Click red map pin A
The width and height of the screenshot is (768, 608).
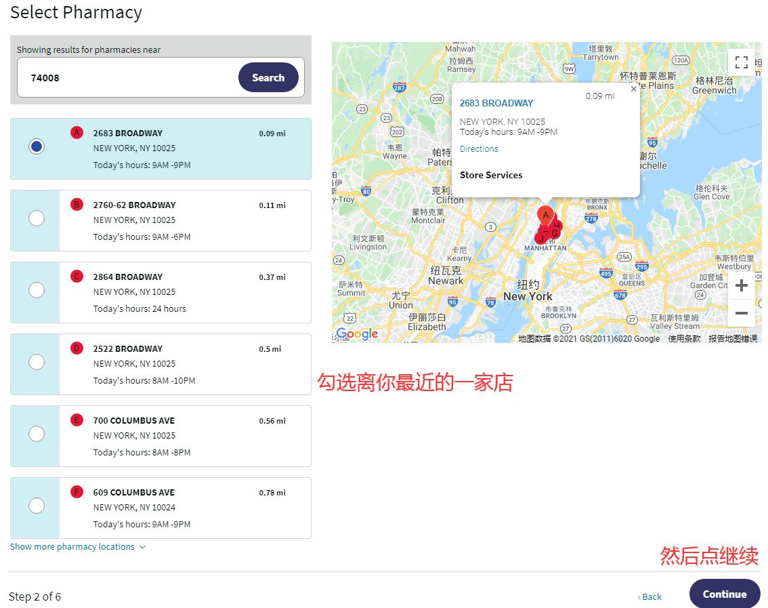pyautogui.click(x=545, y=216)
